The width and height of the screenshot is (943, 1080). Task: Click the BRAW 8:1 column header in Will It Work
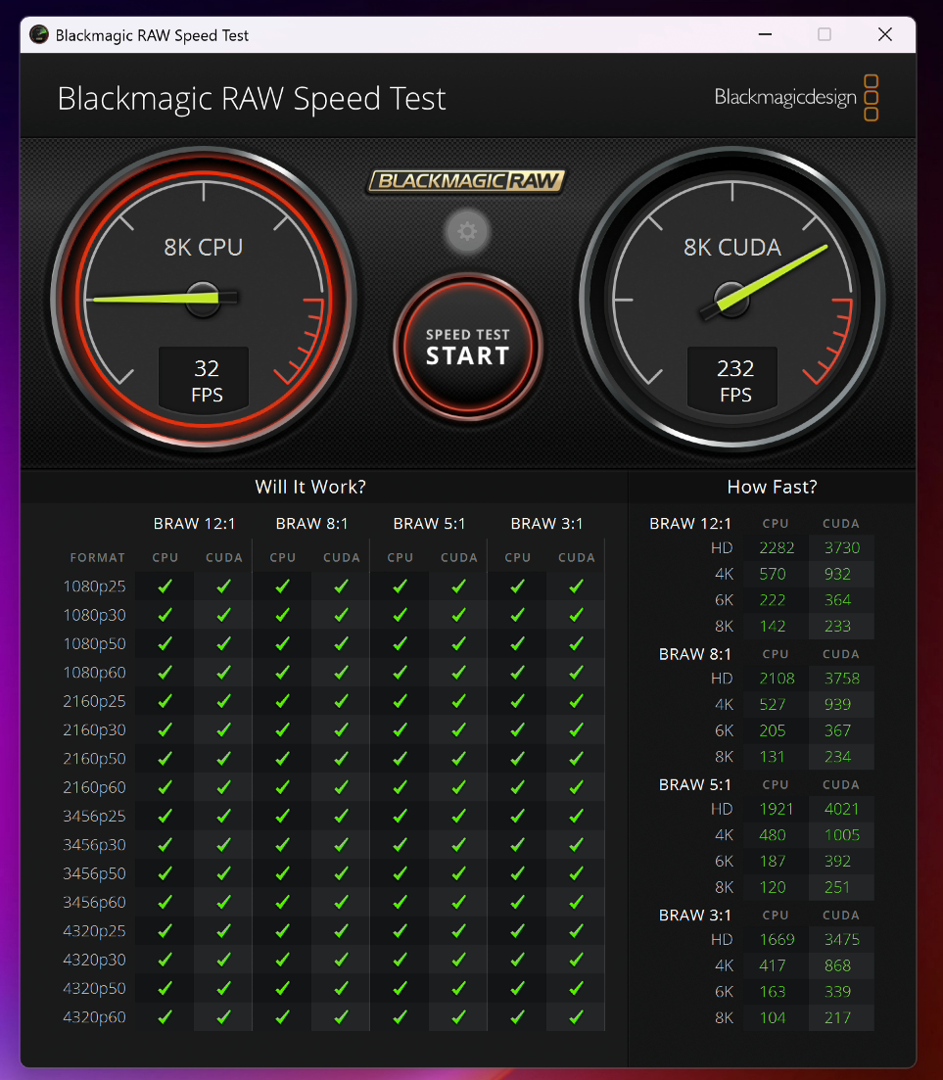point(311,524)
